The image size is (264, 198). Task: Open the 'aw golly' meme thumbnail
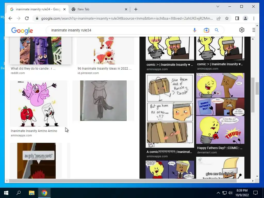click(x=36, y=161)
